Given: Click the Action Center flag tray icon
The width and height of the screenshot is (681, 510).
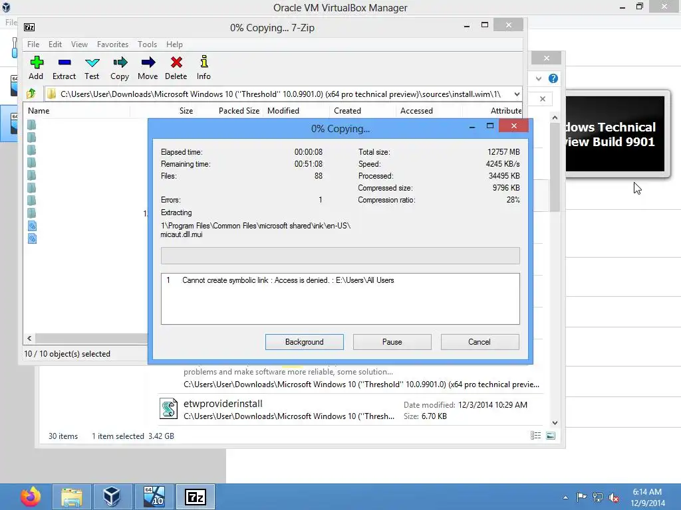Looking at the screenshot, I should click(581, 497).
